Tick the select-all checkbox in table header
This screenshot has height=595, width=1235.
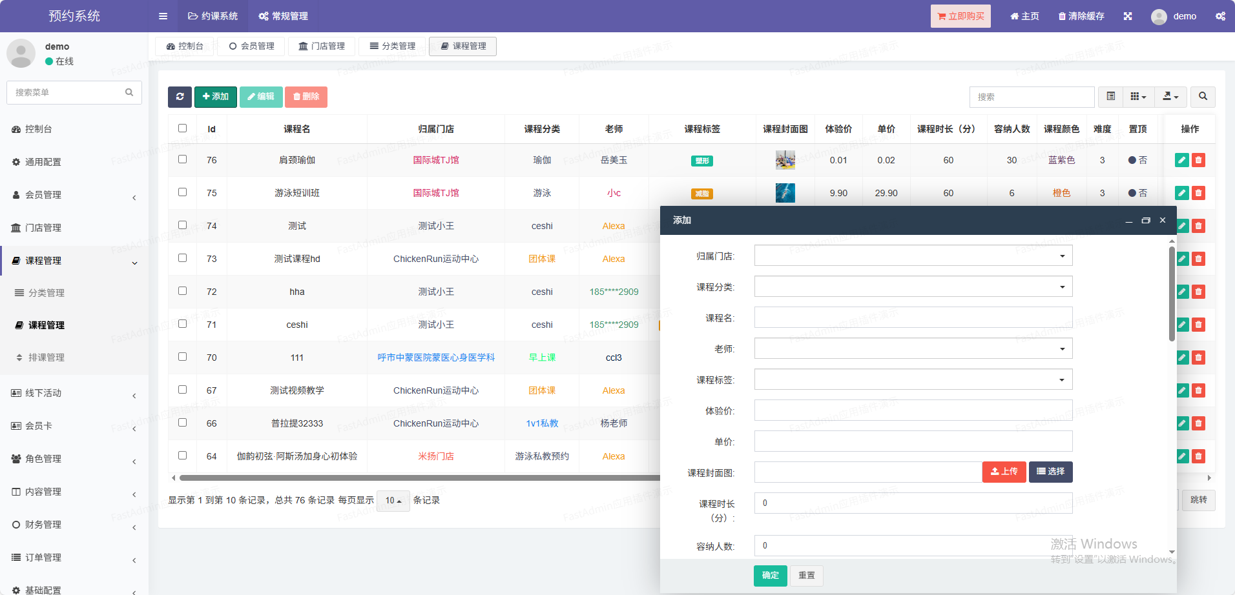pos(182,128)
